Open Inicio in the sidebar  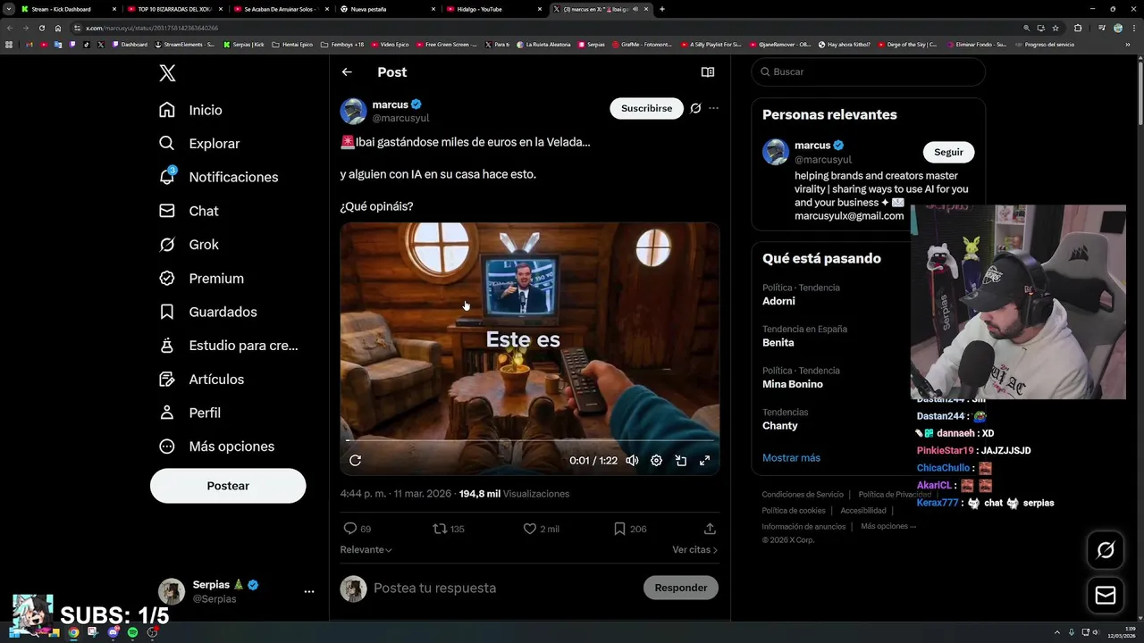coord(190,110)
